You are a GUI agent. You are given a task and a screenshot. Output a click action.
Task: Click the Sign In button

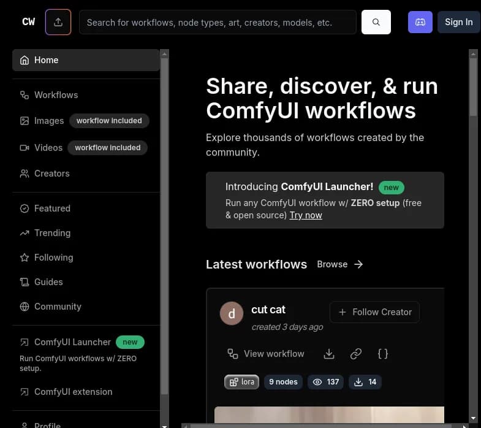[458, 22]
